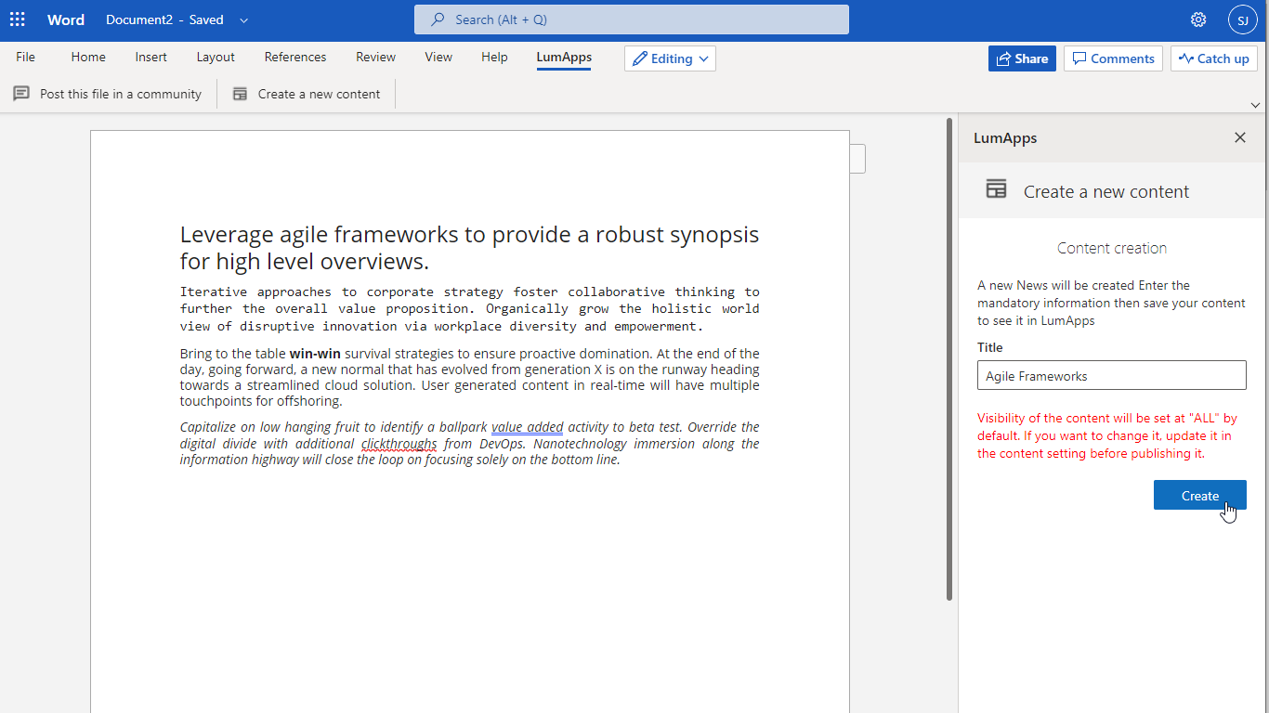Click the underlined word clickthroughs

click(399, 444)
